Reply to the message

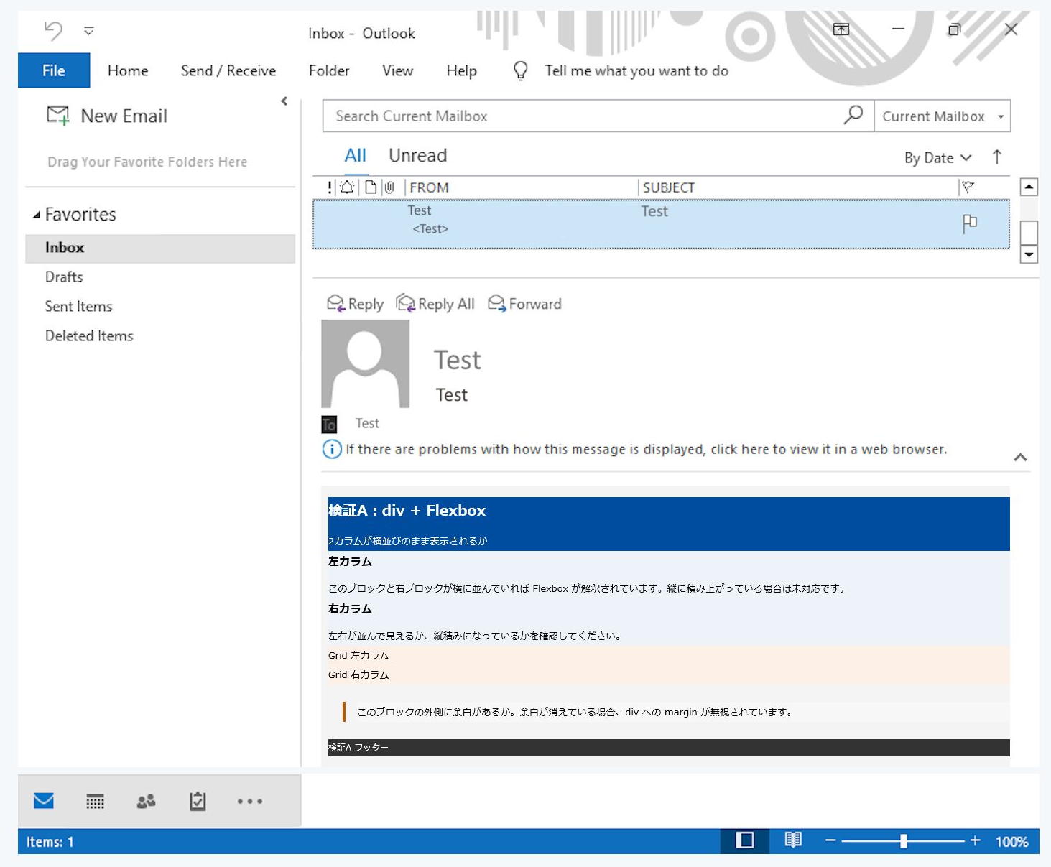(x=356, y=304)
